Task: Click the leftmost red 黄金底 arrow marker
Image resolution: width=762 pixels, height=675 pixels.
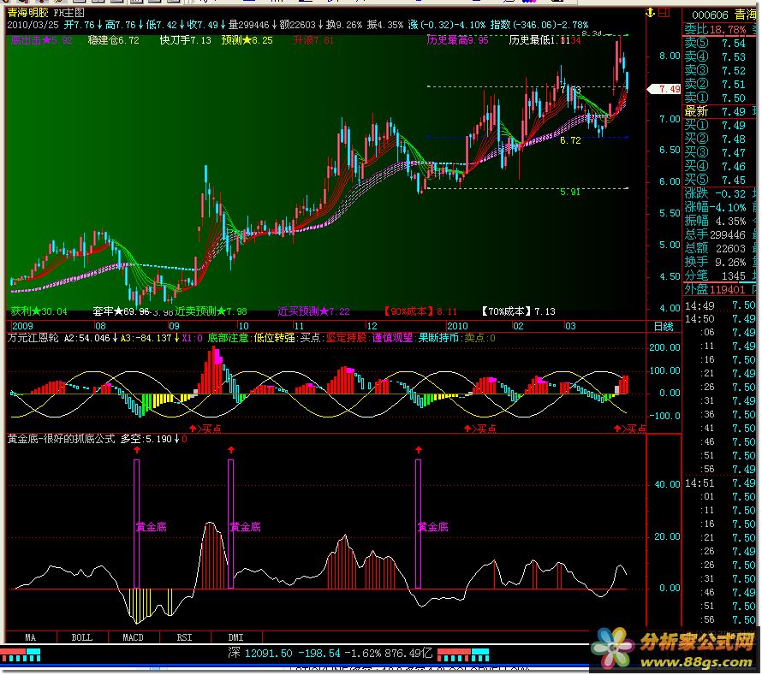Action: [136, 448]
